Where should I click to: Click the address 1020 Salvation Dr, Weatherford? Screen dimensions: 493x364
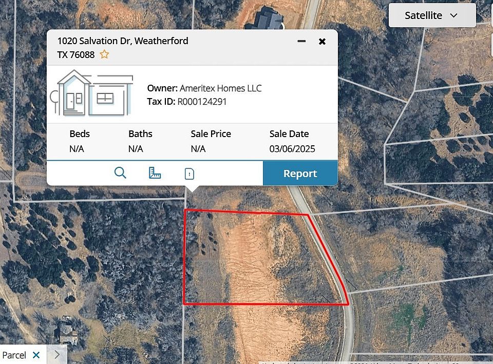123,41
